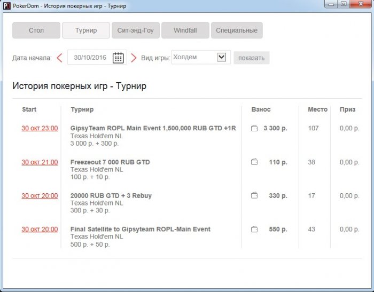Select 20000 RUB GTD + 3 Rebuy name
Image resolution: width=374 pixels, height=292 pixels.
(x=111, y=196)
